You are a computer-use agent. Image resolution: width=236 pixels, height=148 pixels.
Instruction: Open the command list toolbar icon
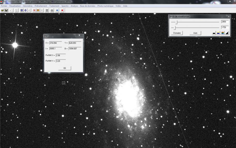click(x=47, y=10)
